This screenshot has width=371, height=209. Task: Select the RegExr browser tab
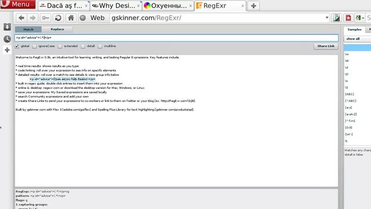coord(220,6)
